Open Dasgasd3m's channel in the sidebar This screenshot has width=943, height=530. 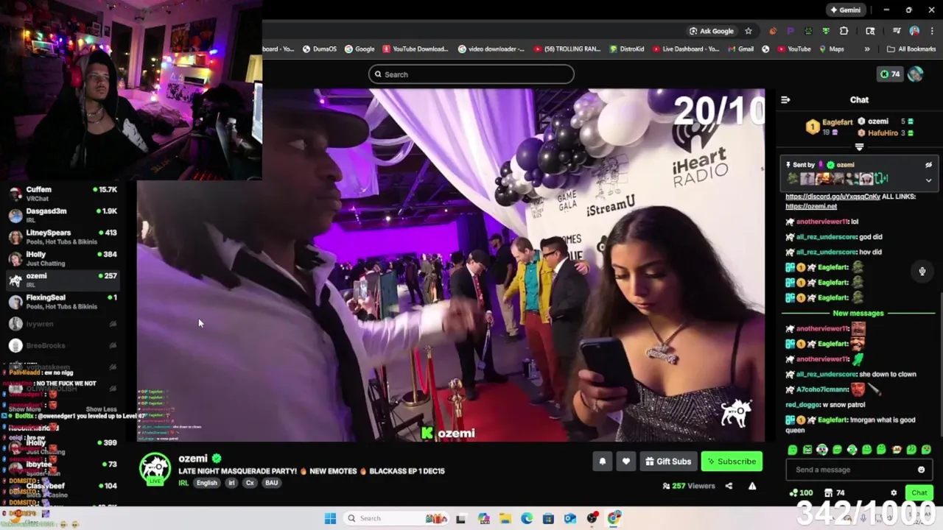[63, 216]
